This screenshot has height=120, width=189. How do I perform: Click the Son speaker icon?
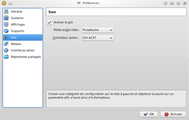coord(6,38)
